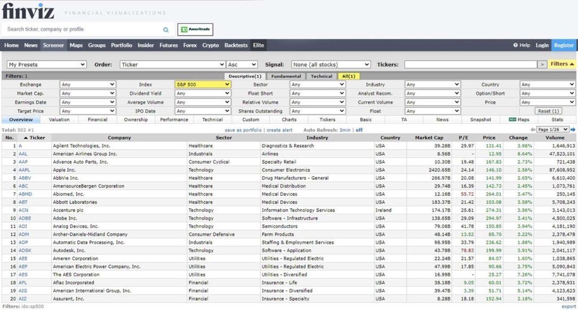The image size is (578, 310).
Task: Open the AAPL ticker link
Action: pos(24,170)
